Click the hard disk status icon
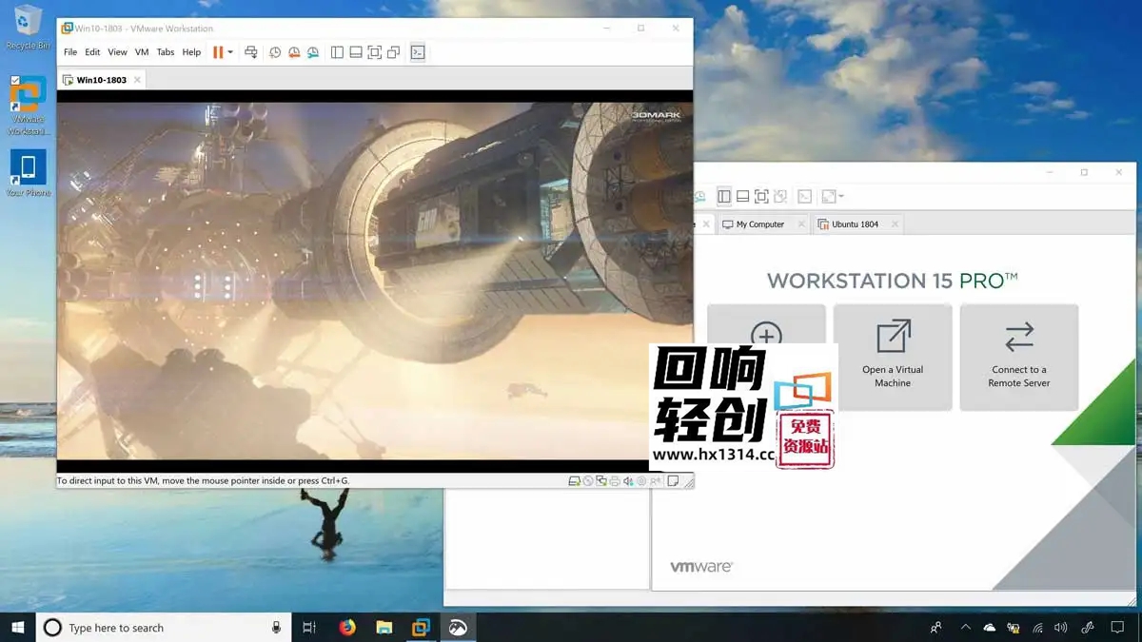The image size is (1142, 642). [x=574, y=481]
